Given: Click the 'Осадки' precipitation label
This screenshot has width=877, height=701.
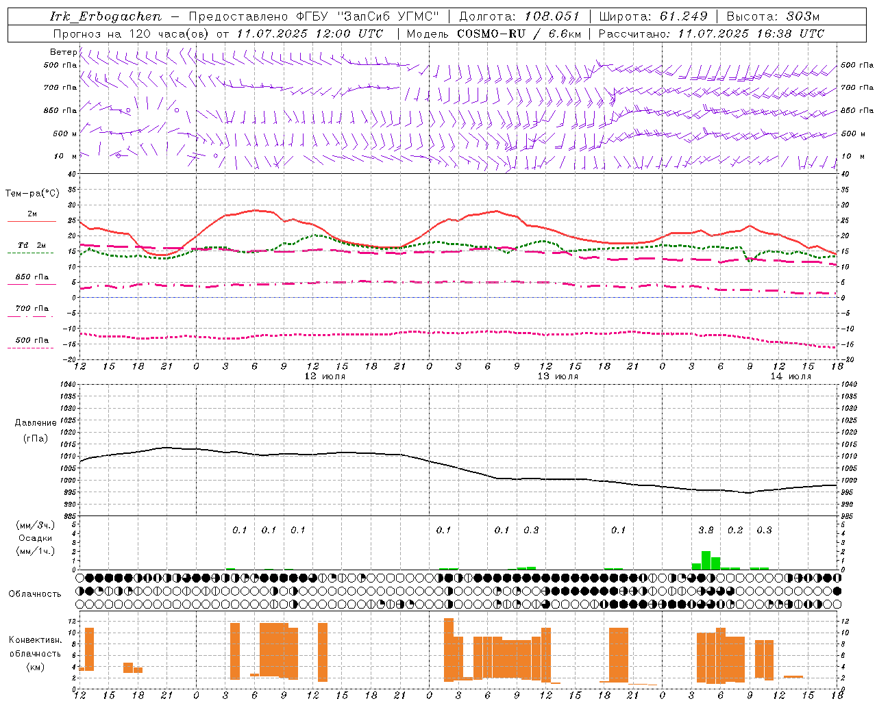Looking at the screenshot, I should 35,538.
